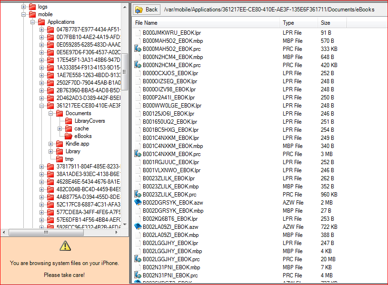Click tree horizontal scrollbar right arrow
This screenshot has width=388, height=285.
pos(117,232)
